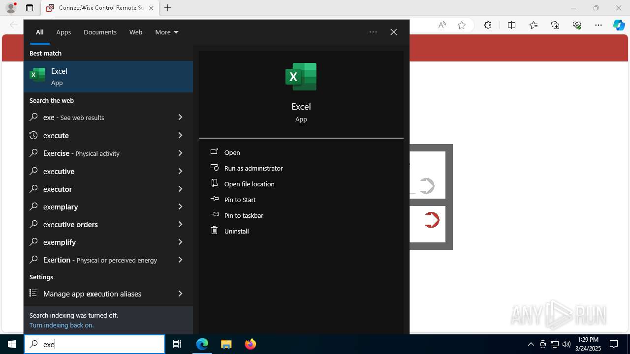Click the volume speaker tray icon
The image size is (630, 354).
pyautogui.click(x=566, y=344)
